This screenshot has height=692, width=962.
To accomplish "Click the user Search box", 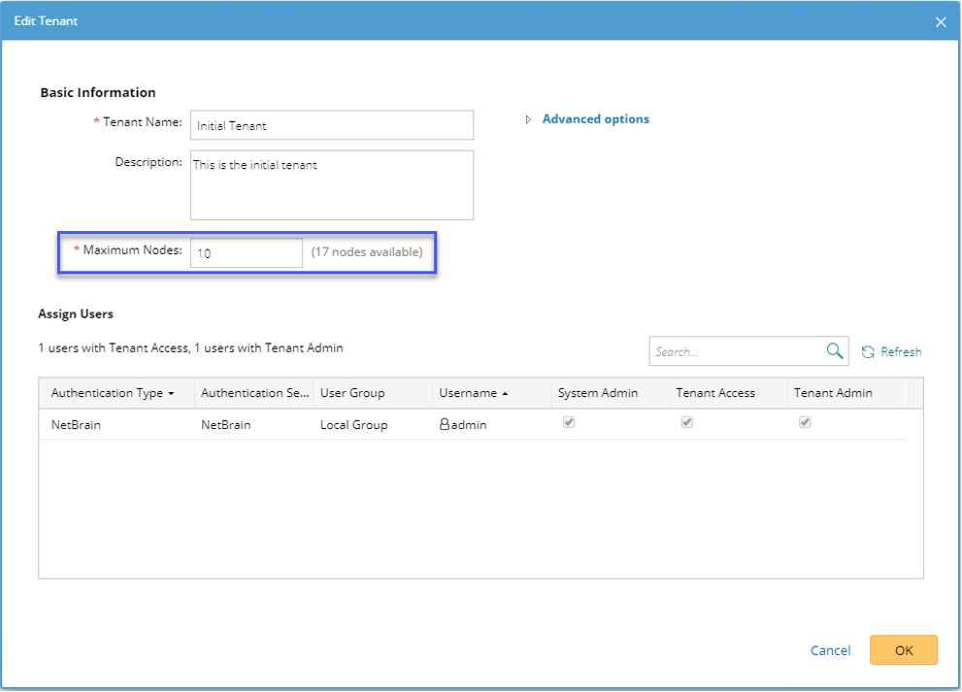I will coord(736,351).
